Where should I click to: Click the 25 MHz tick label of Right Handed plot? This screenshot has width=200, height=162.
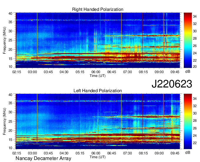[11, 40]
